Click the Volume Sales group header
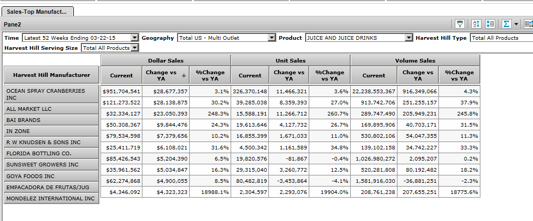 (415, 60)
